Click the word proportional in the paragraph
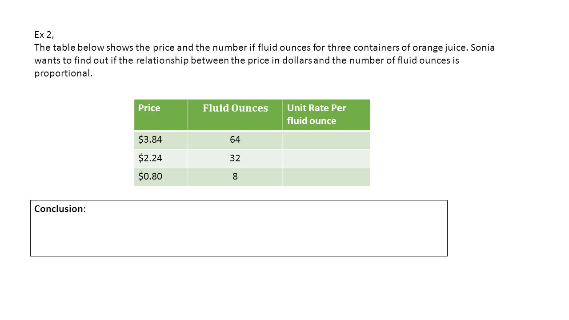This screenshot has width=569, height=320. 64,74
